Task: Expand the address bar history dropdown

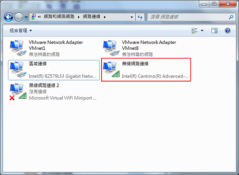Action: (x=132, y=17)
